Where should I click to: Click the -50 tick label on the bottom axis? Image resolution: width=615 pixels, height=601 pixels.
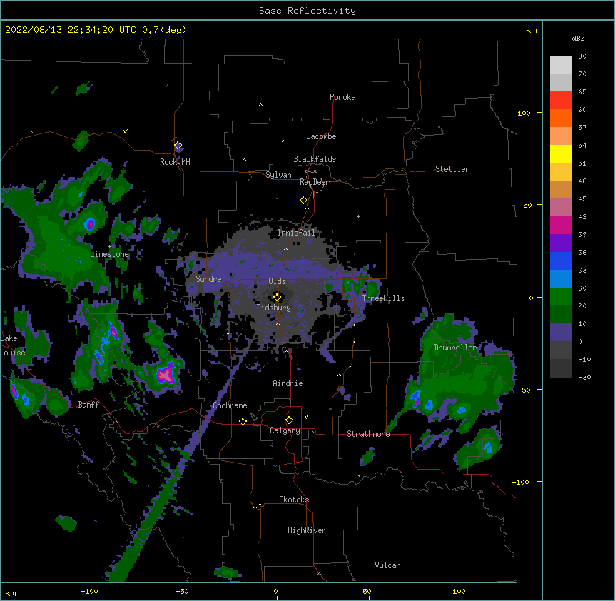pyautogui.click(x=182, y=591)
